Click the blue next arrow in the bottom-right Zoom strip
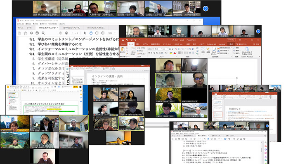 [267, 126]
